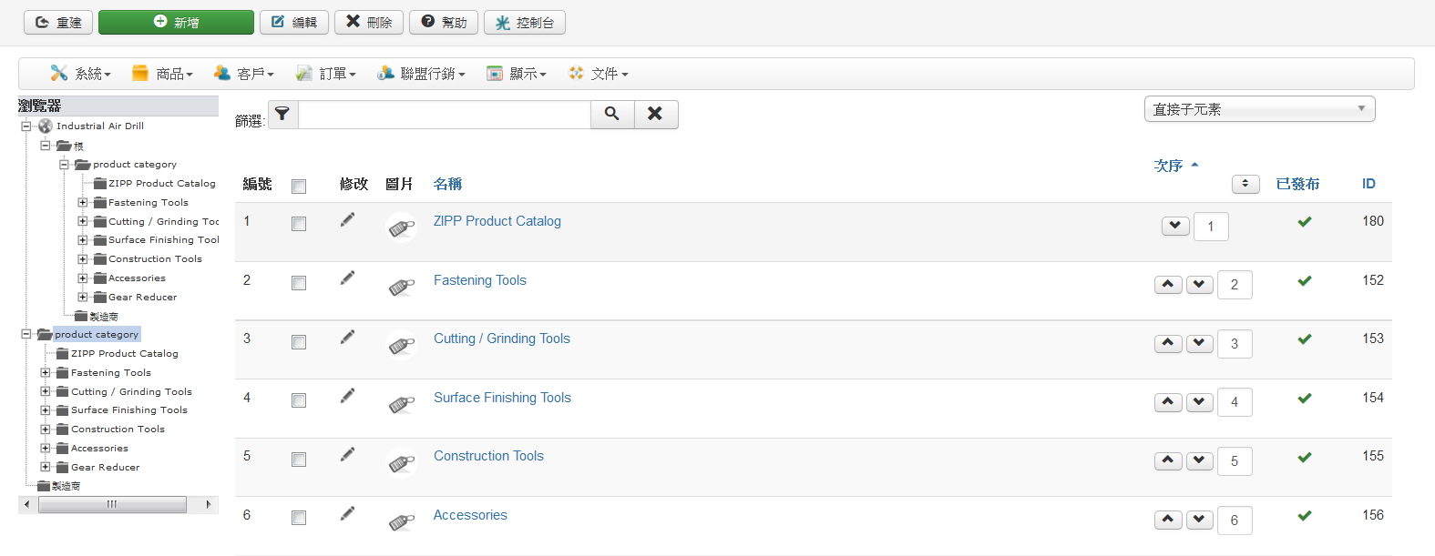This screenshot has width=1435, height=556.
Task: Move ZIPP Product Catalog down in order
Action: click(x=1175, y=226)
